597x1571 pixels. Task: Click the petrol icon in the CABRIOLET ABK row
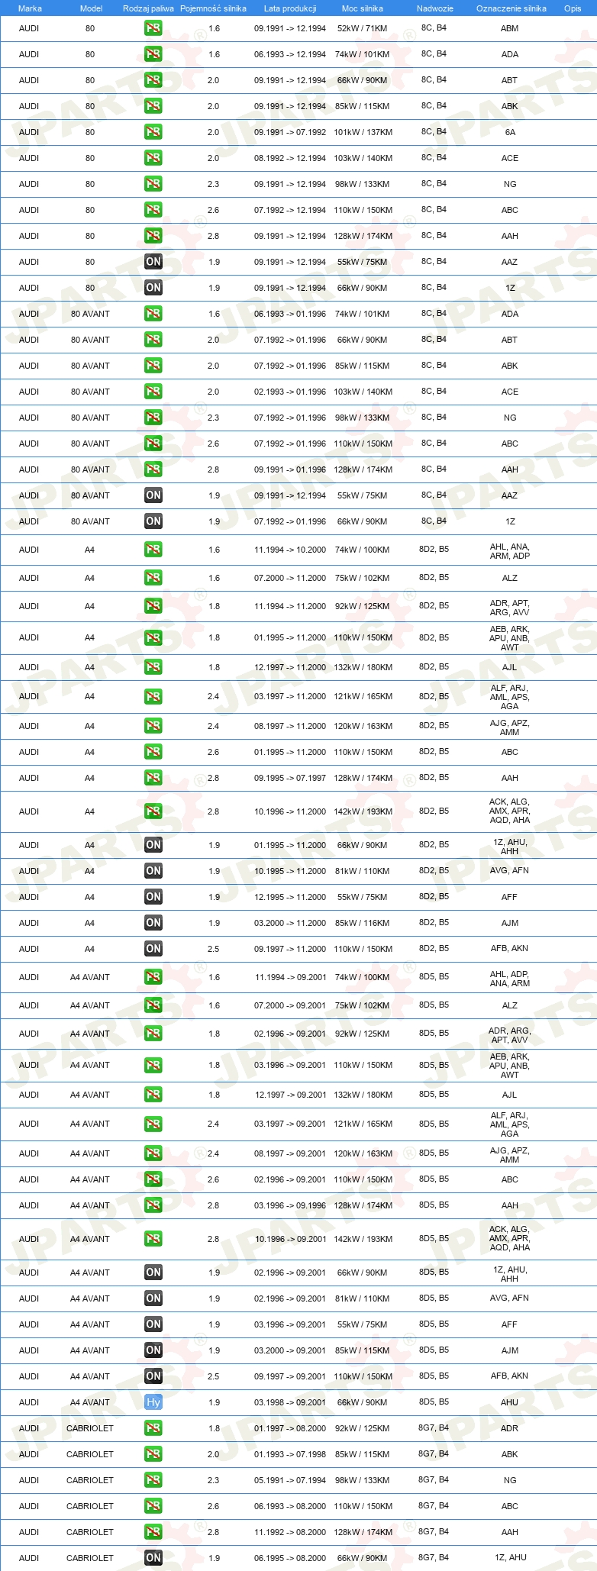pos(153,1454)
